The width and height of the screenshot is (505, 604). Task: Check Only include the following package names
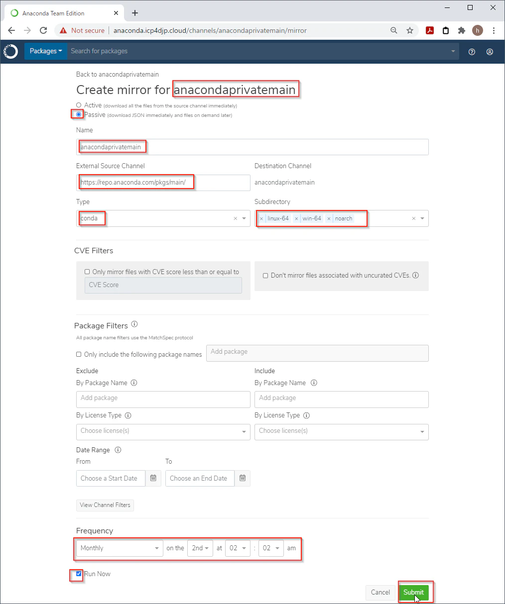click(79, 355)
